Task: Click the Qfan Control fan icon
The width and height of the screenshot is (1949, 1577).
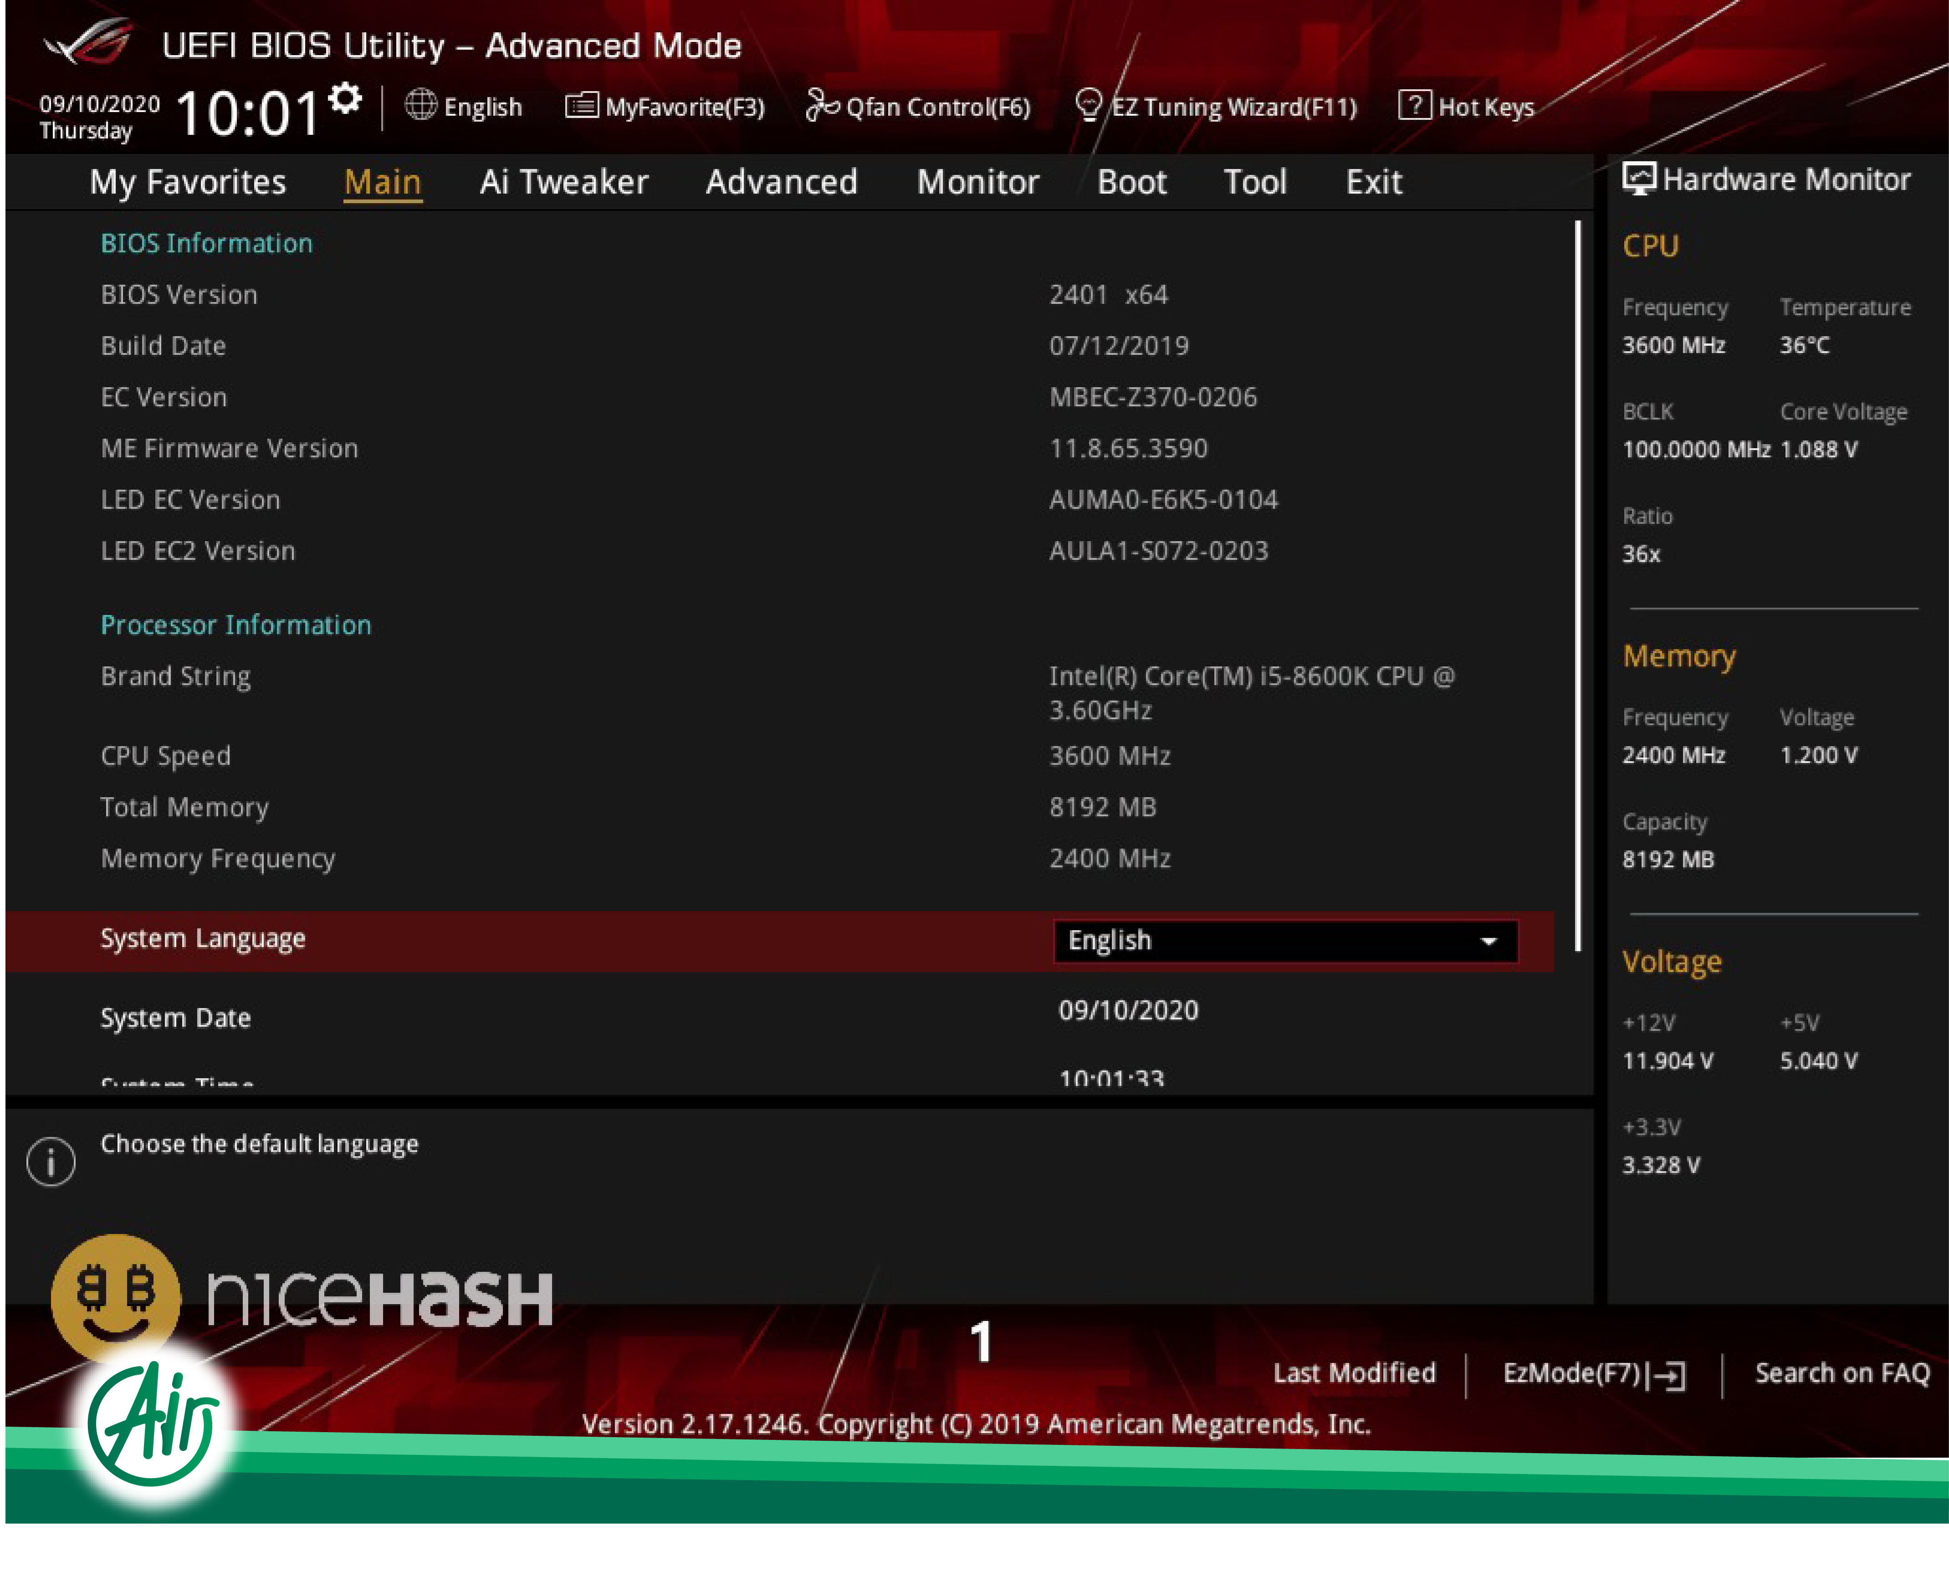Action: 822,105
